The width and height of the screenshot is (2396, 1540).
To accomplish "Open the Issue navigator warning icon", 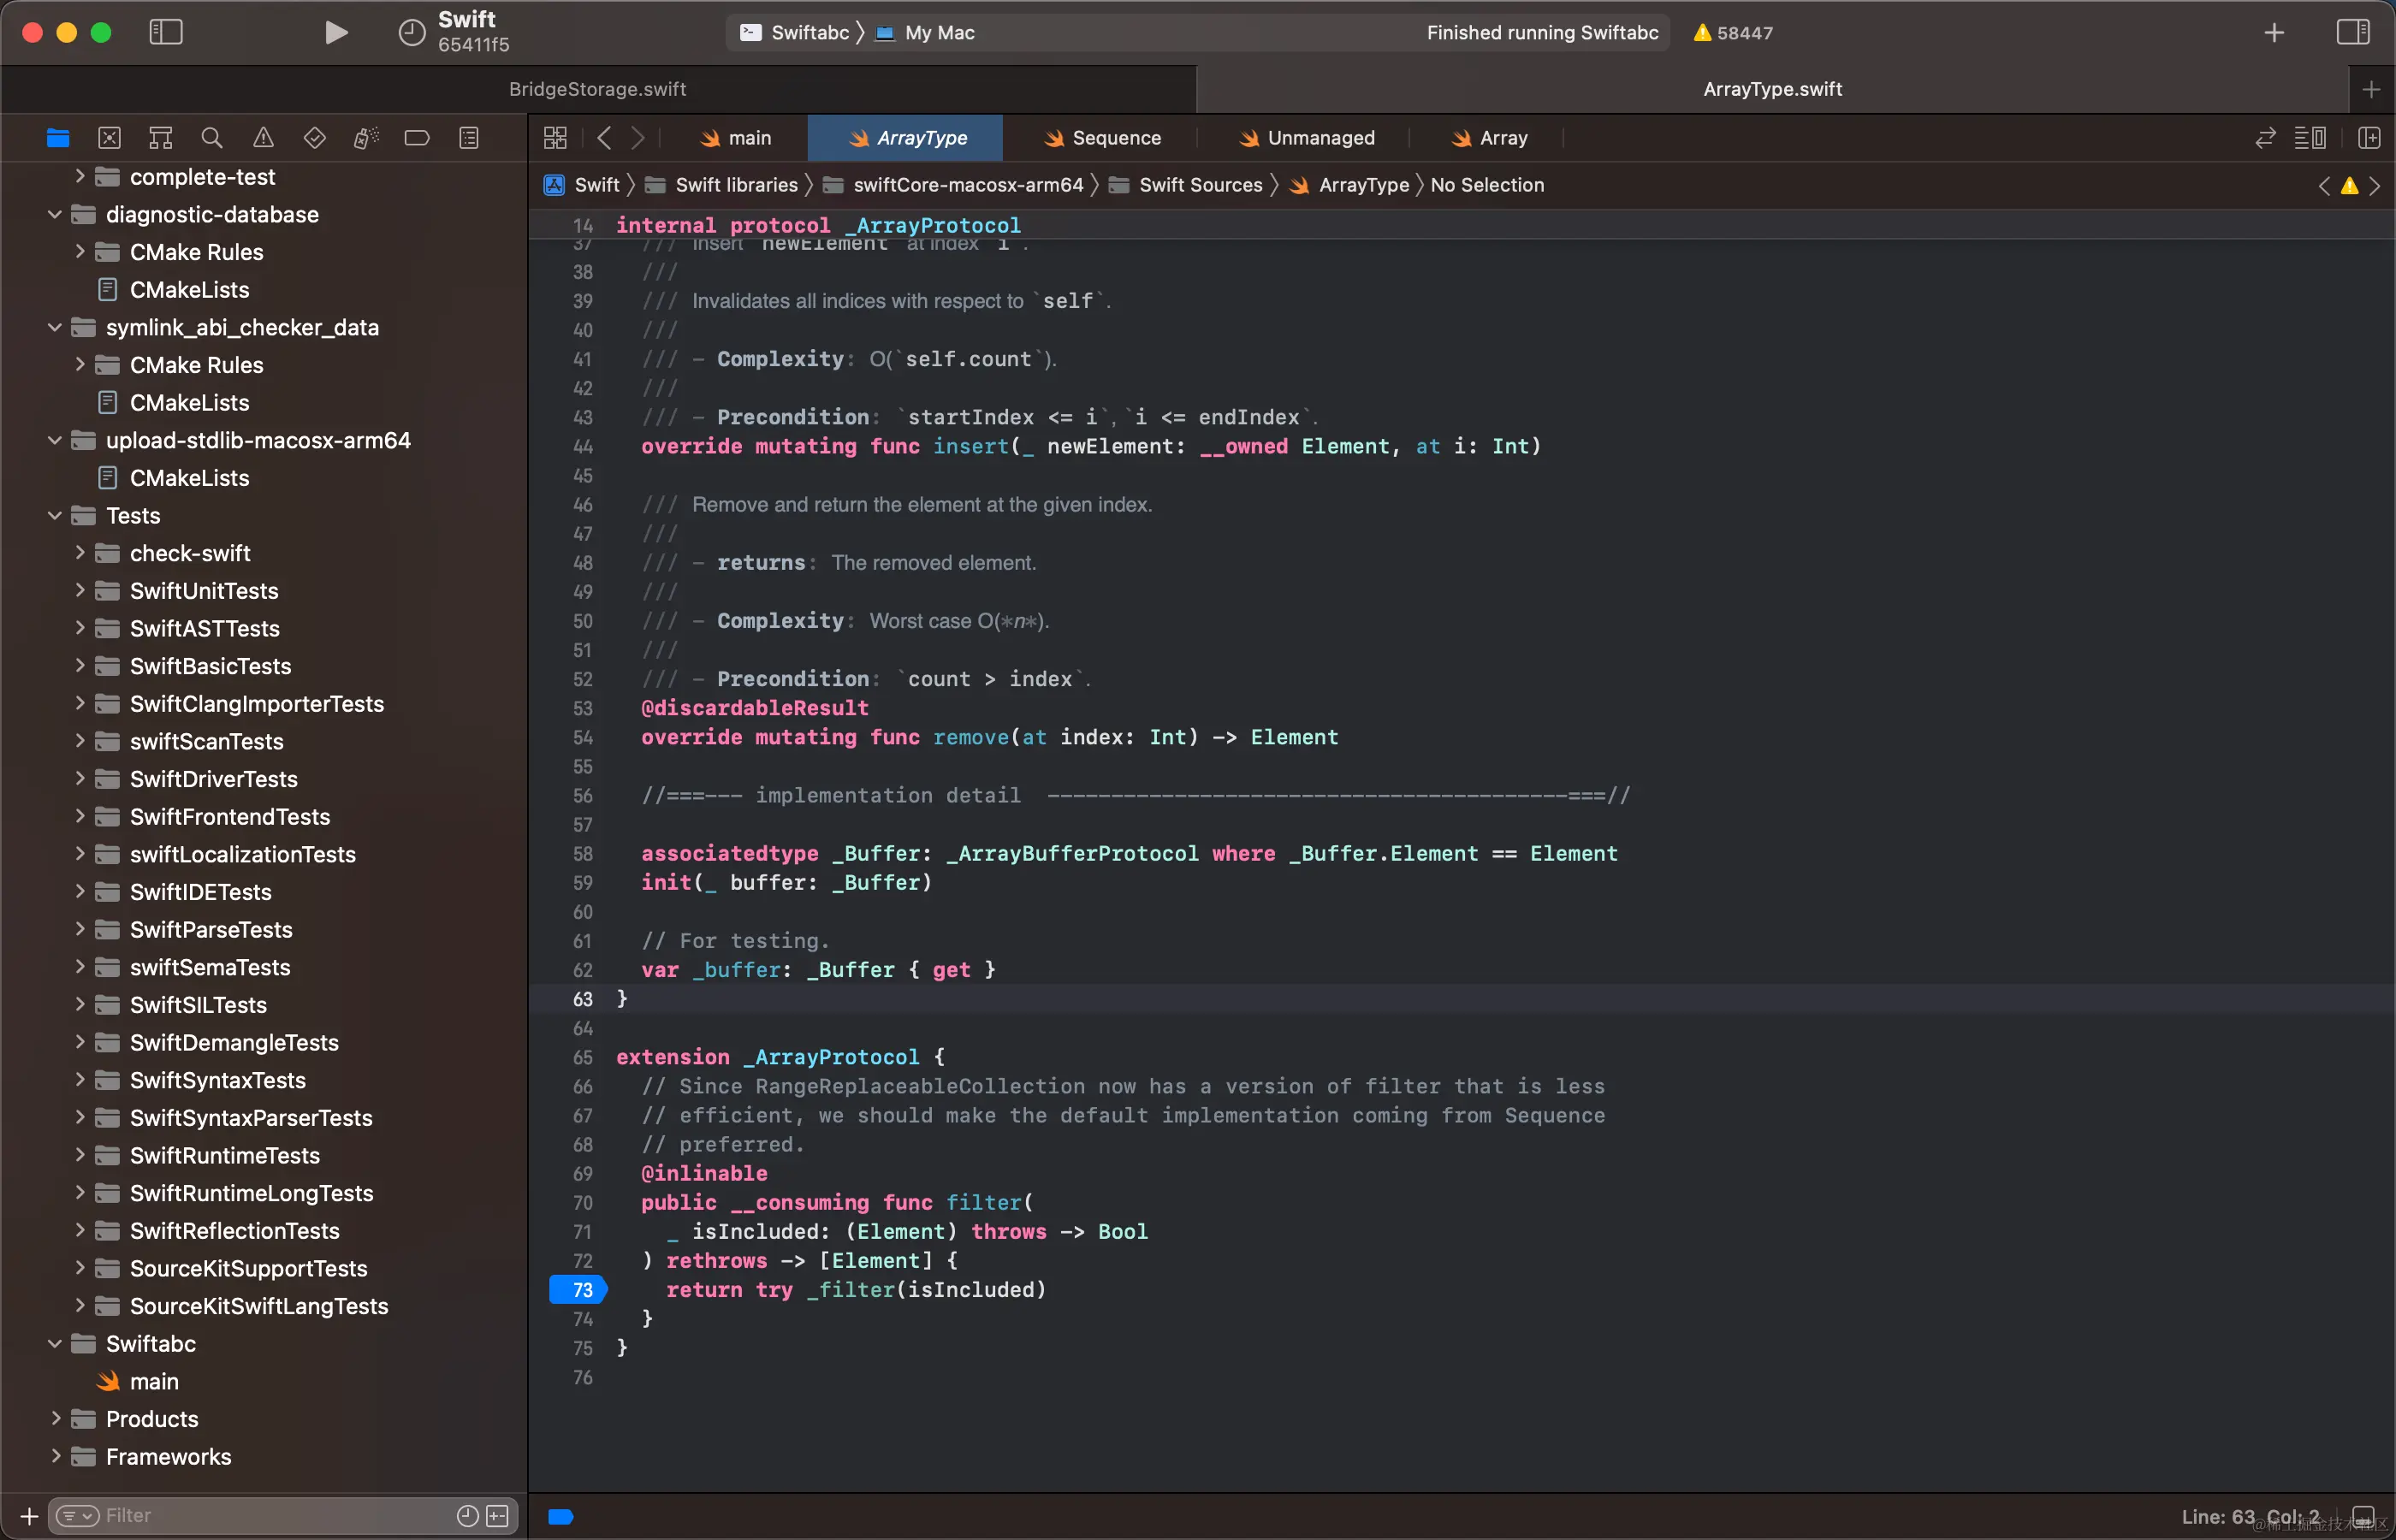I will click(x=263, y=138).
